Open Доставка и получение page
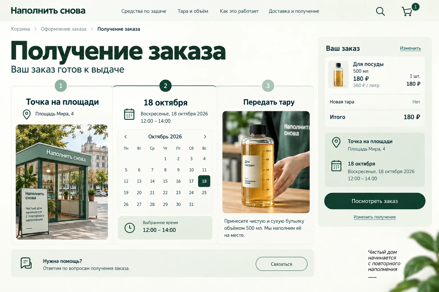The height and width of the screenshot is (292, 439). (294, 11)
